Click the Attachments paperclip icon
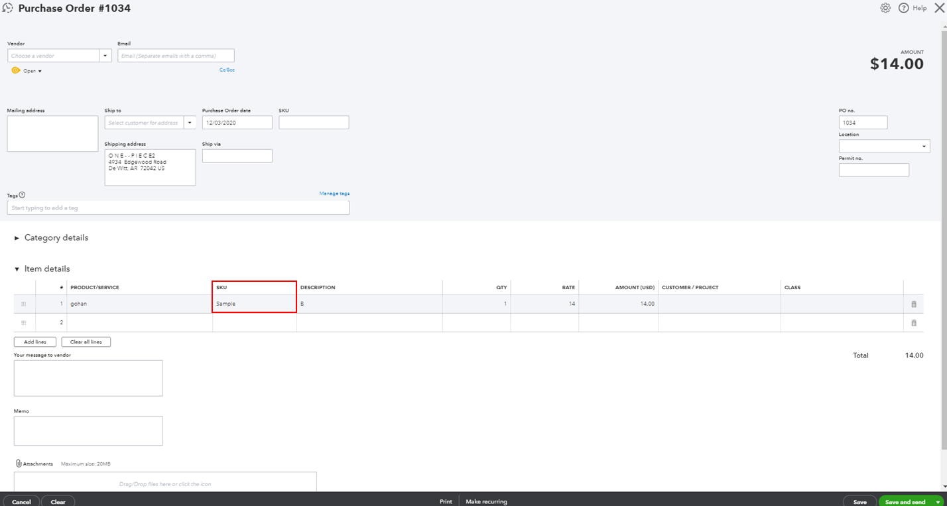 18,463
